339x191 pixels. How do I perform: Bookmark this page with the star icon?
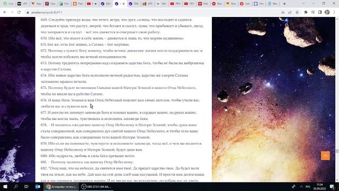tap(297, 12)
